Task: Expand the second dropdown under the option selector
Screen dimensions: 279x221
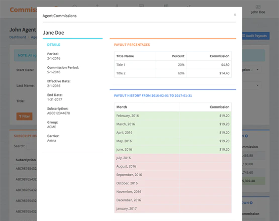Action: (x=251, y=85)
